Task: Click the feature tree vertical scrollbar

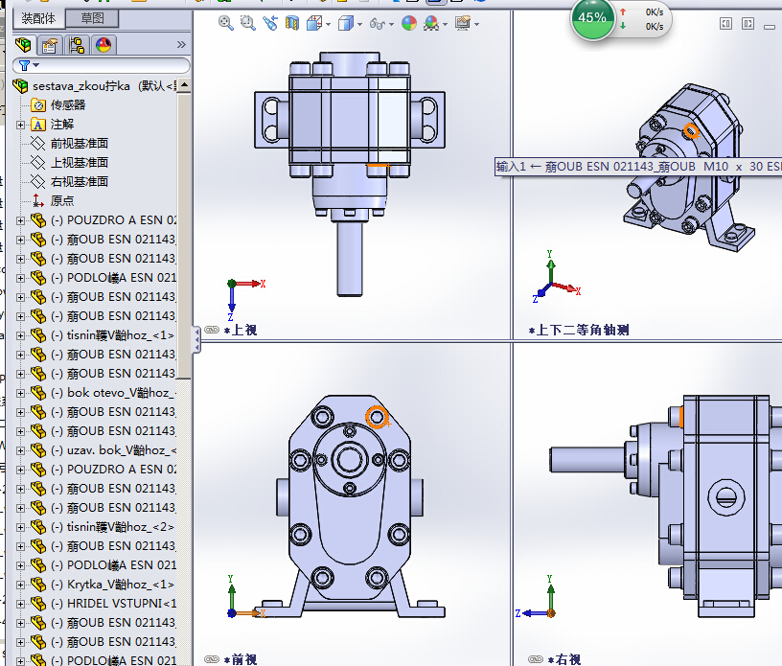Action: pos(184,236)
